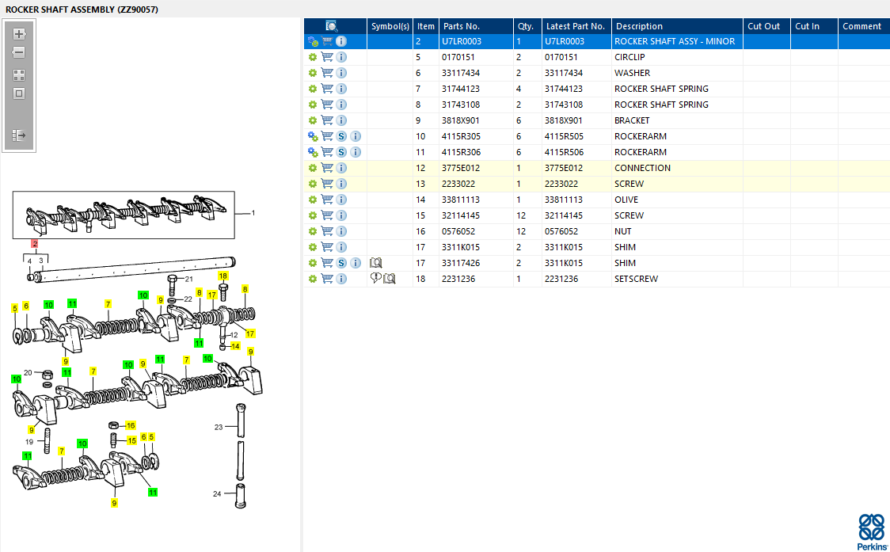Click the single-square view icon in diagram toolbar
Screen dimensions: 890x552
(x=19, y=93)
